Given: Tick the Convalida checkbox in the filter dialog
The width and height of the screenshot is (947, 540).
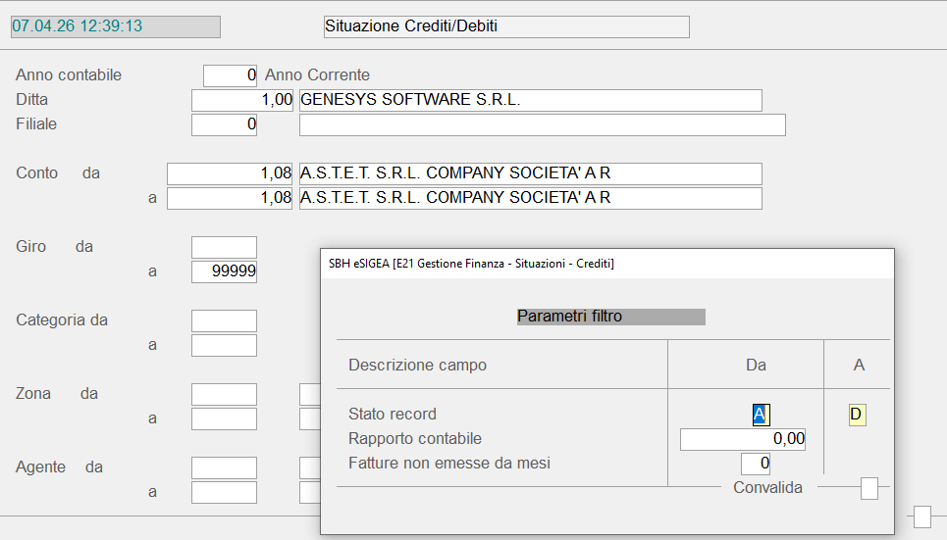Looking at the screenshot, I should pyautogui.click(x=868, y=488).
